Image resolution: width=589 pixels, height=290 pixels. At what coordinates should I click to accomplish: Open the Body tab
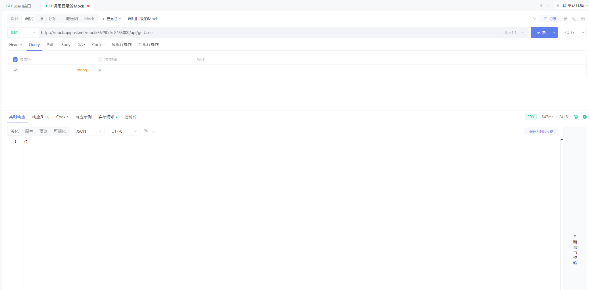[x=66, y=45]
